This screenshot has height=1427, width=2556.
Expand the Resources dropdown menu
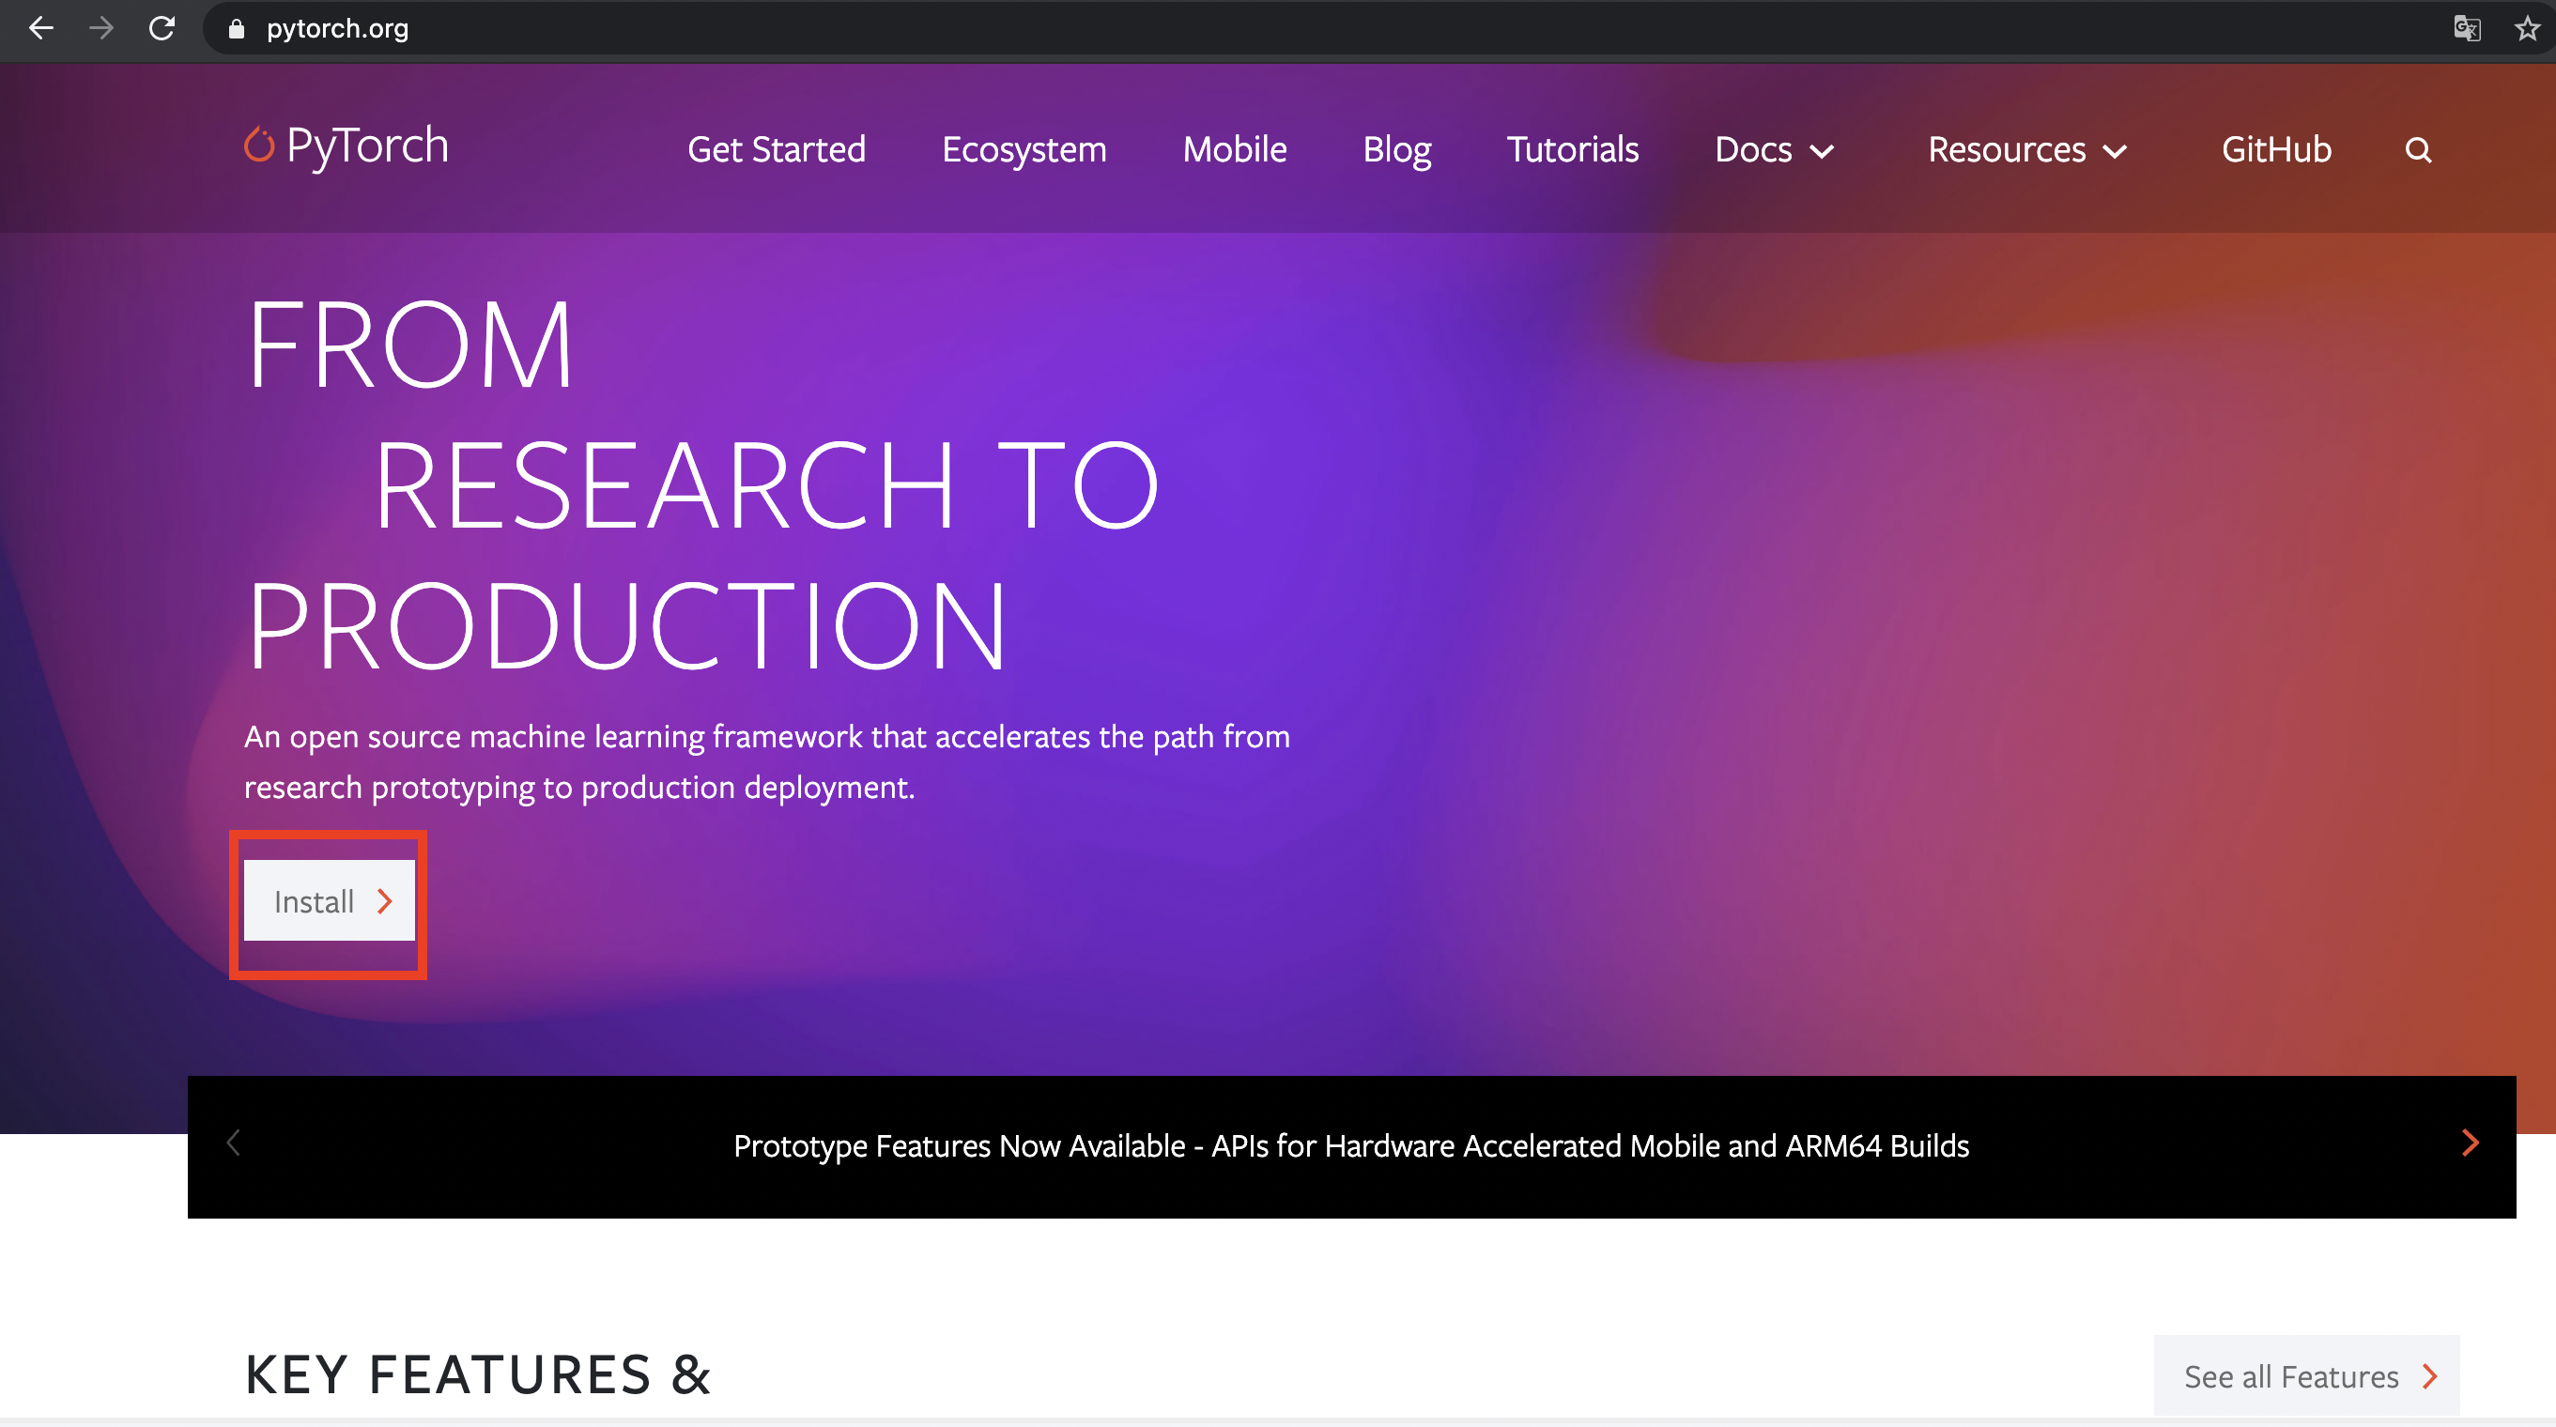tap(2027, 150)
